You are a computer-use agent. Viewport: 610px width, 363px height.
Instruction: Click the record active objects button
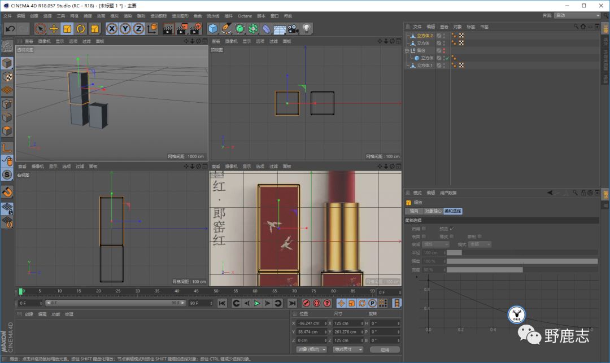307,304
